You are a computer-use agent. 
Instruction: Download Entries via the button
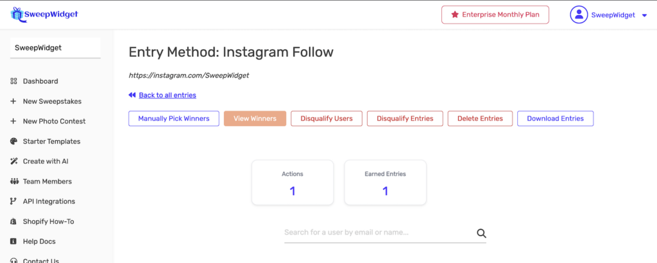tap(555, 118)
